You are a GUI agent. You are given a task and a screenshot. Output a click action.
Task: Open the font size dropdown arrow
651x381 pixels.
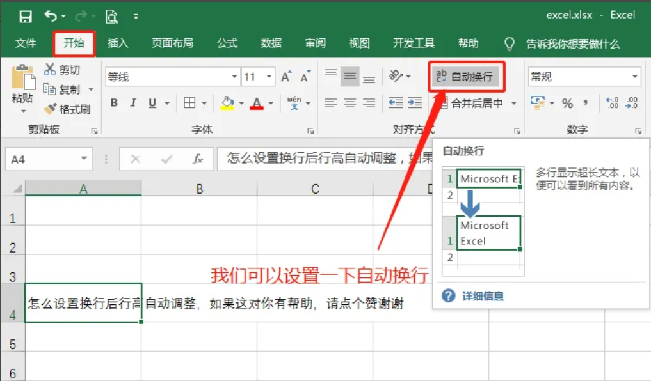coord(269,77)
